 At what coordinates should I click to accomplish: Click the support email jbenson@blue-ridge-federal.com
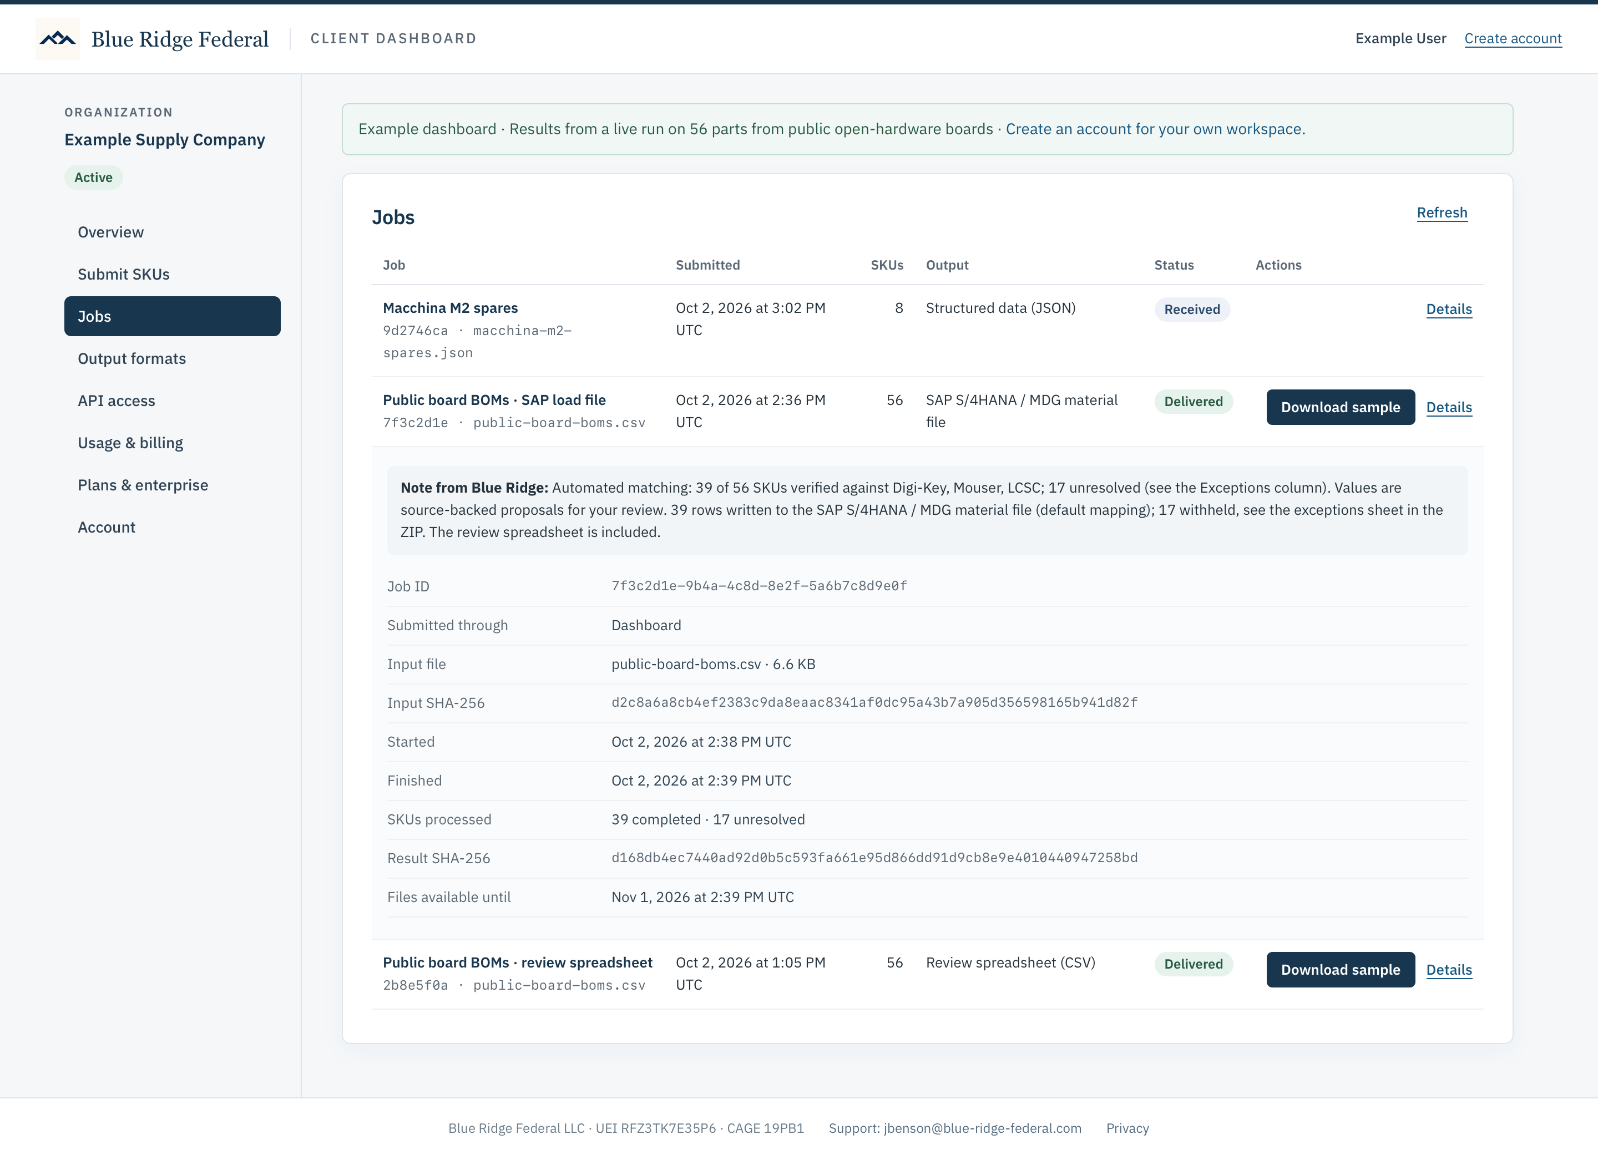click(x=982, y=1128)
